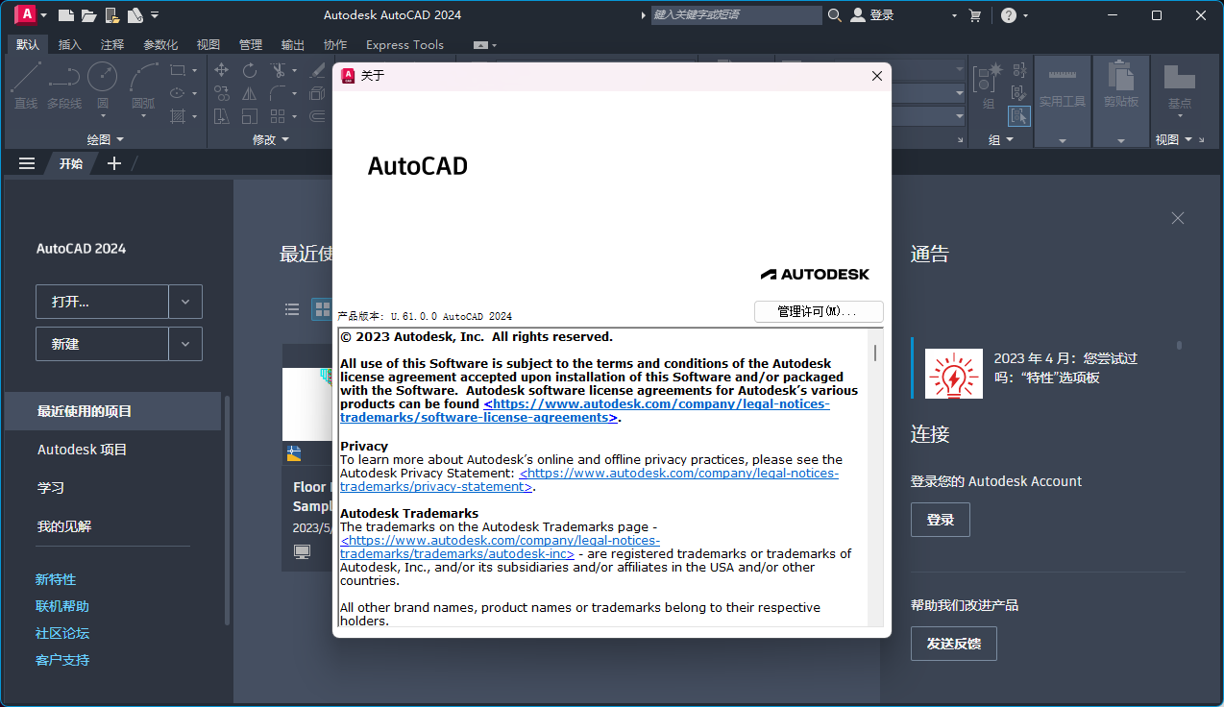Click the Autodesk App Store cart icon
Image resolution: width=1224 pixels, height=707 pixels.
point(975,15)
